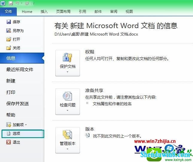Viewport: 193px width, 162px height.
Task: Click the 关闭 folder icon
Action: point(8,48)
